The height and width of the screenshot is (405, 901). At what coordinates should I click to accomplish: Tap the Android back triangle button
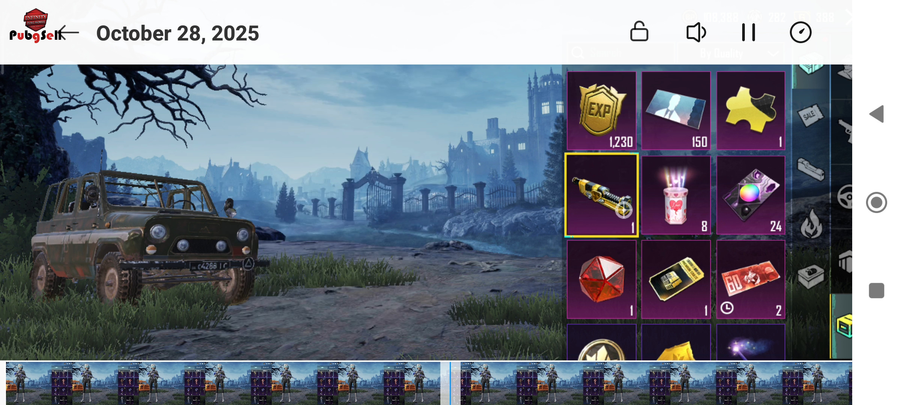(877, 114)
